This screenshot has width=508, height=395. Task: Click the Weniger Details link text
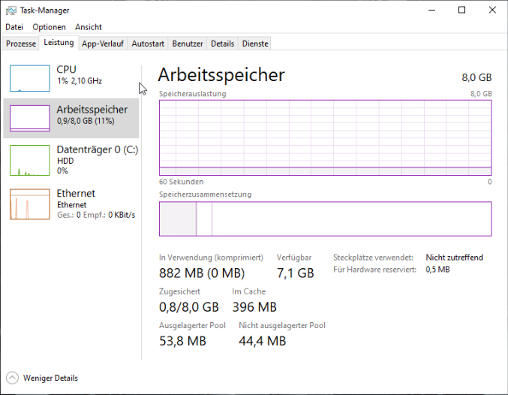(50, 378)
